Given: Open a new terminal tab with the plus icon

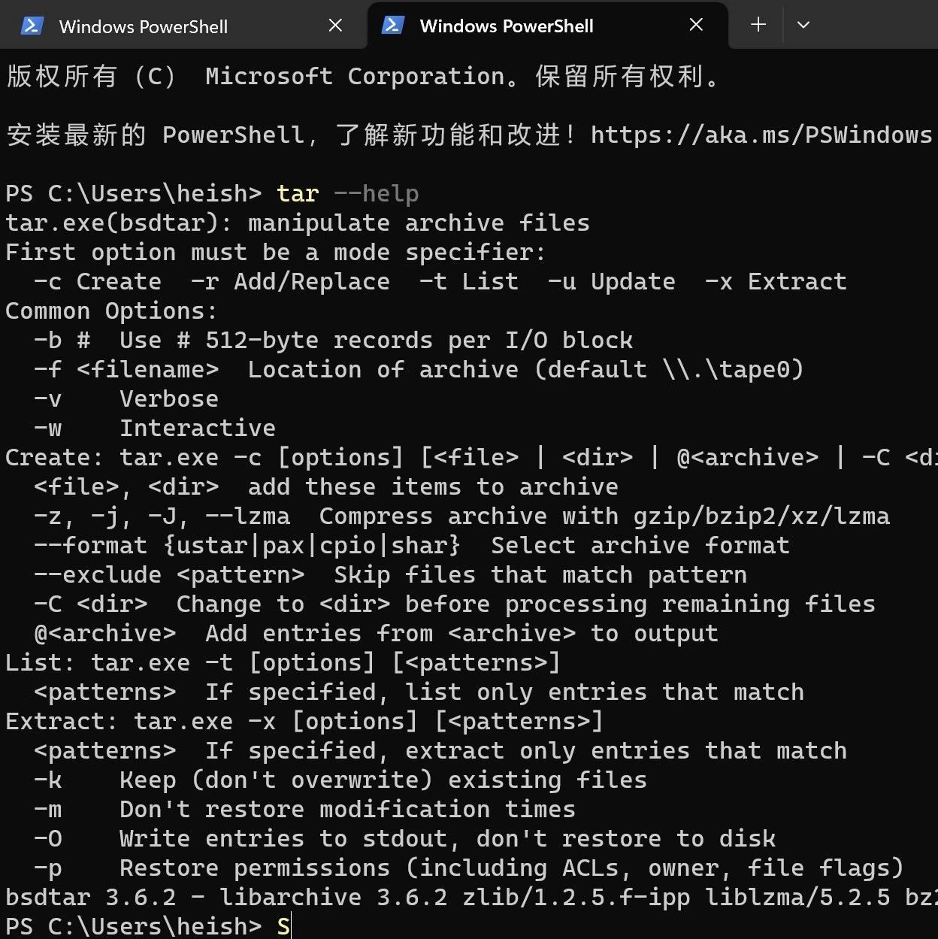Looking at the screenshot, I should (758, 26).
